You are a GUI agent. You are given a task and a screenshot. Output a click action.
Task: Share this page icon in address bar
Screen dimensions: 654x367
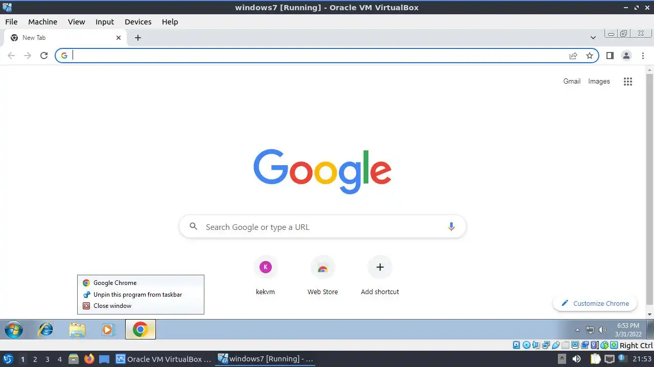[573, 56]
